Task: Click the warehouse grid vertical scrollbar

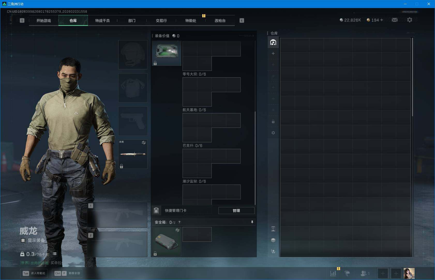Action: (x=412, y=78)
